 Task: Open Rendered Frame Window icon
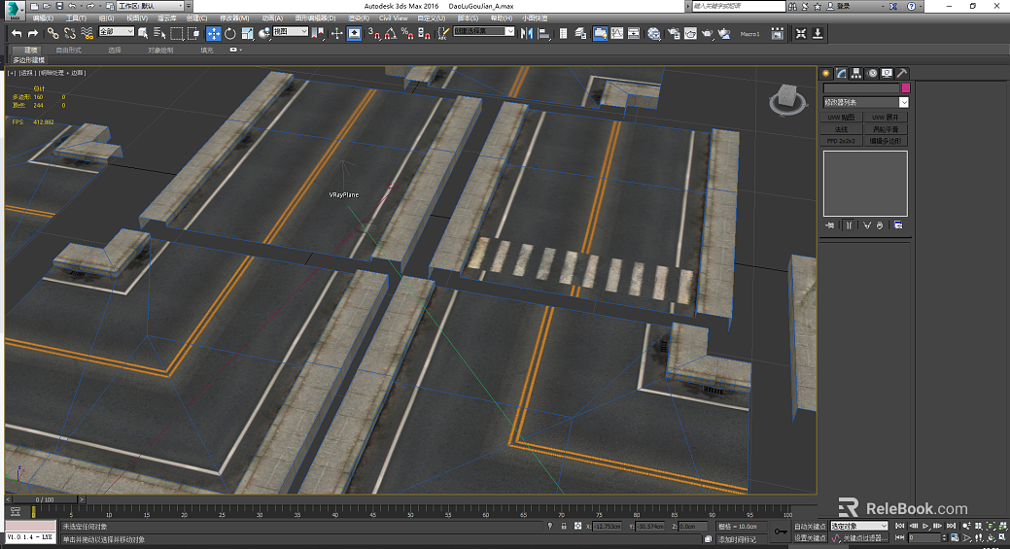pos(690,33)
